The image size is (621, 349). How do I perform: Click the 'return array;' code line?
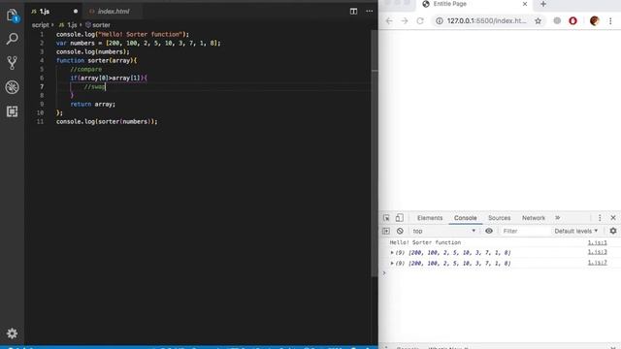click(x=93, y=104)
